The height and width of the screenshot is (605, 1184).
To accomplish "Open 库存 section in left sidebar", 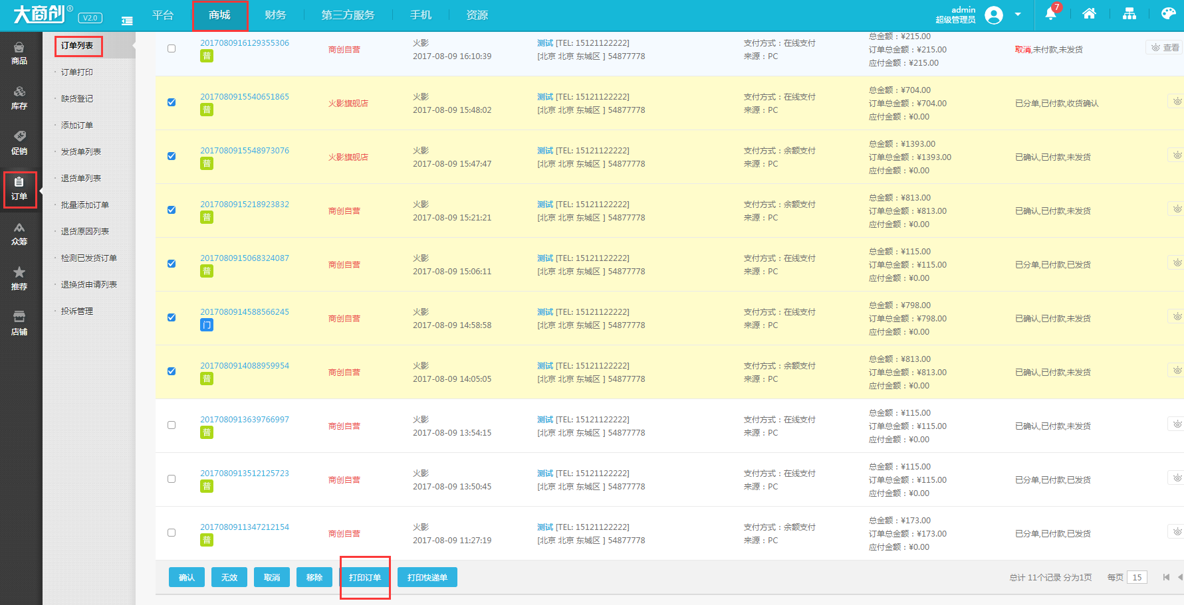I will (19, 98).
